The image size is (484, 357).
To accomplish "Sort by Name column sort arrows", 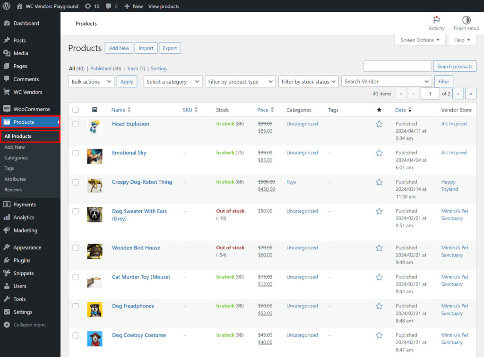I will click(x=129, y=110).
